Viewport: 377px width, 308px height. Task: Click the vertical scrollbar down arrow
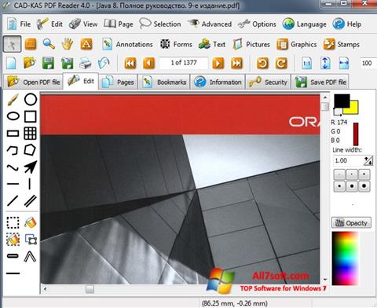pos(325,280)
